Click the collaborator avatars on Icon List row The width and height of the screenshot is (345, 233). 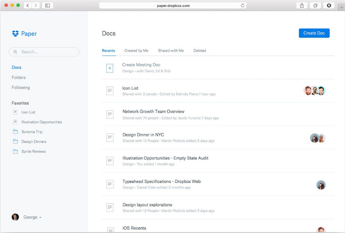pyautogui.click(x=315, y=91)
